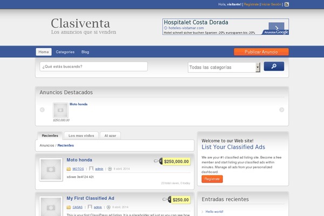Screen dimensions: 324x216
Task: Click the magnifier search button
Action: [x=274, y=66]
